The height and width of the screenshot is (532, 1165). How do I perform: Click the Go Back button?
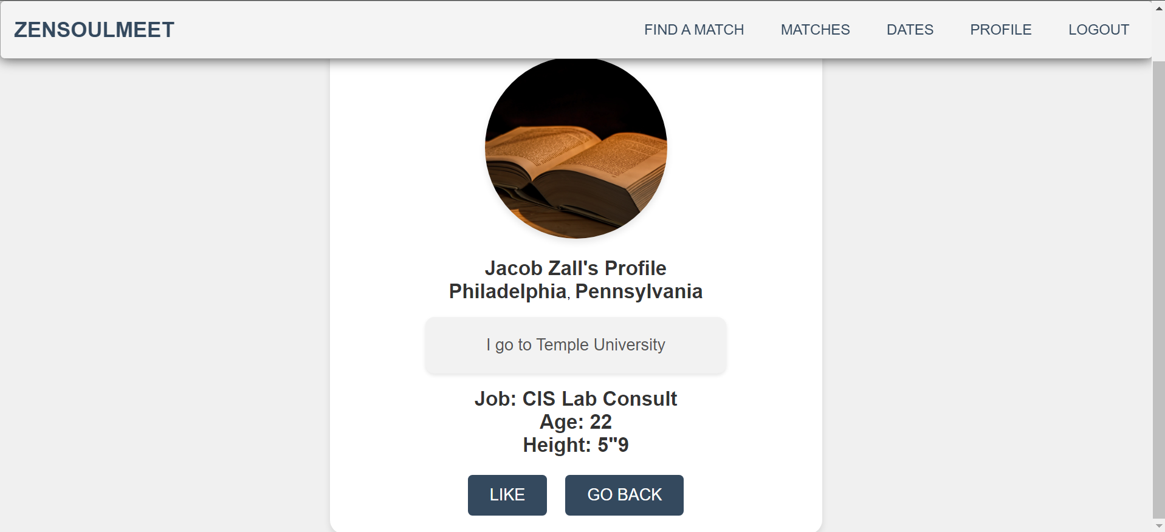[624, 495]
